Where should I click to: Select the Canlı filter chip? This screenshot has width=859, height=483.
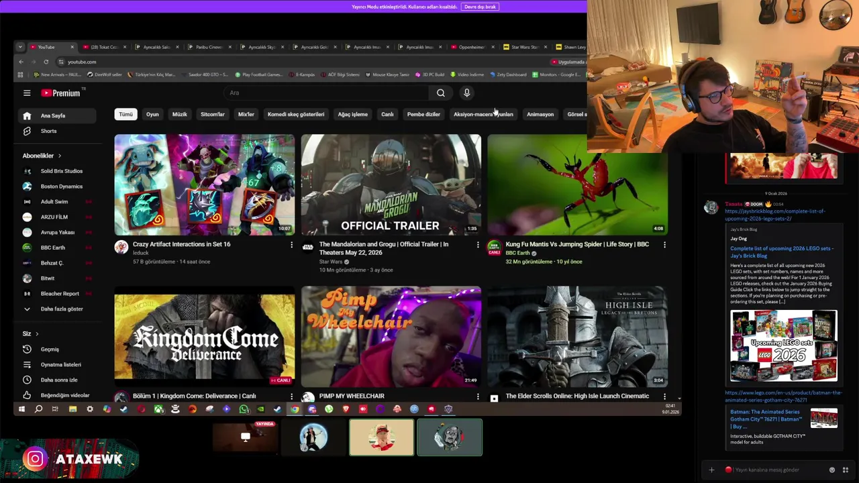pos(387,114)
